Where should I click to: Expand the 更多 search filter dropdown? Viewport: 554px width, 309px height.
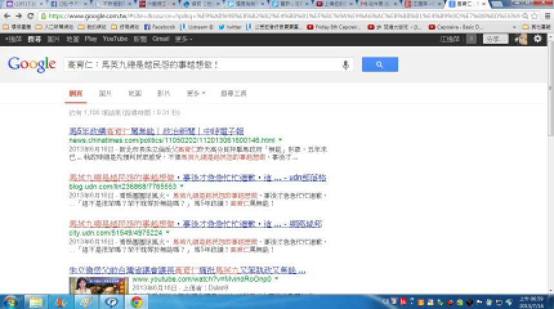coord(196,93)
